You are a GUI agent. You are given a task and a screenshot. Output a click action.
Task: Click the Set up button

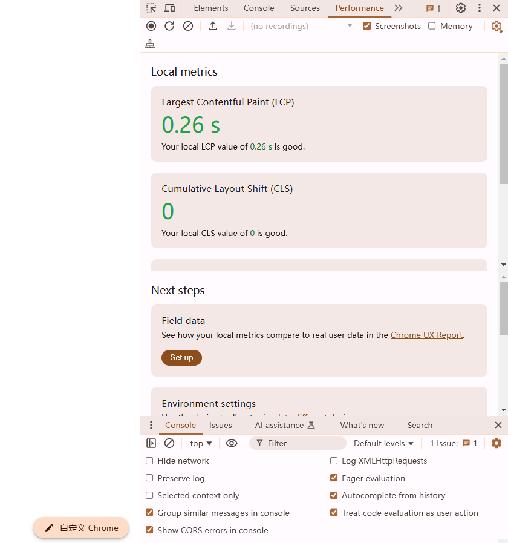[x=181, y=357]
